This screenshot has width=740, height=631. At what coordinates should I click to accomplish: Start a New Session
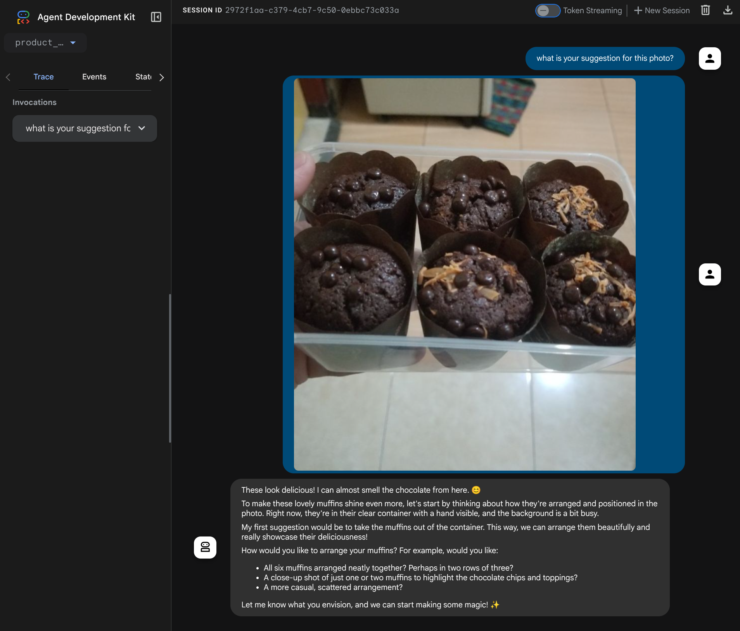tap(666, 10)
